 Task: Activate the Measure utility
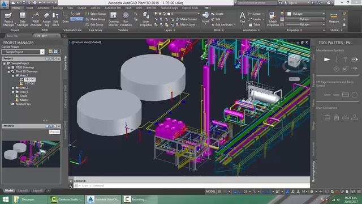(x=334, y=18)
